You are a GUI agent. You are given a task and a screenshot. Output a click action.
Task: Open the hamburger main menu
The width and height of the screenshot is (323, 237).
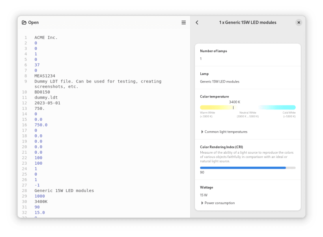click(x=183, y=23)
